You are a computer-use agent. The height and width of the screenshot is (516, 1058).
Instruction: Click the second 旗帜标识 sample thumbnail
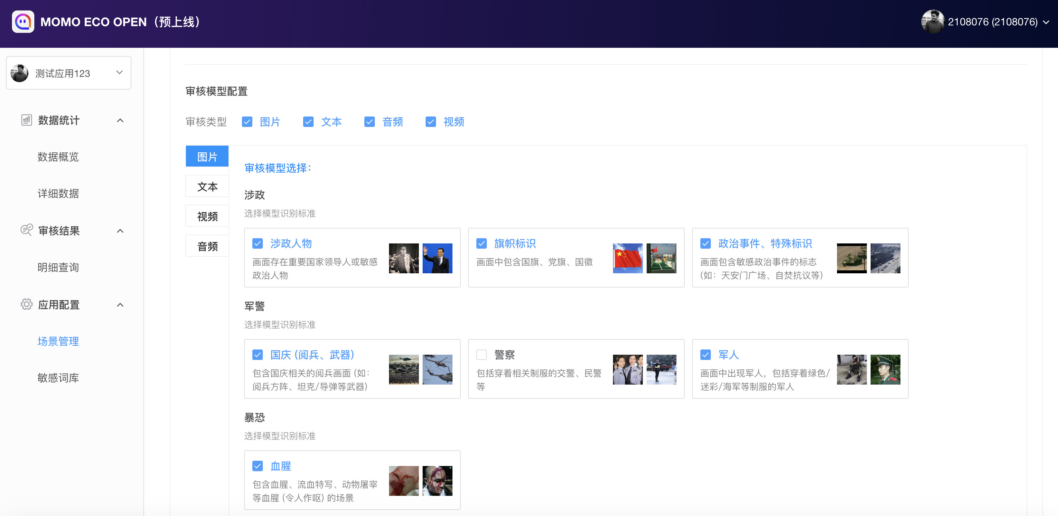(x=661, y=258)
